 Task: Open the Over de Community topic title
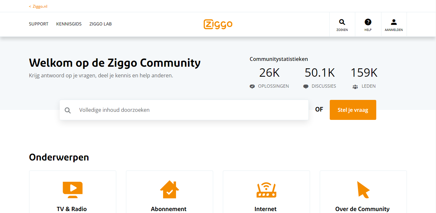point(362,209)
